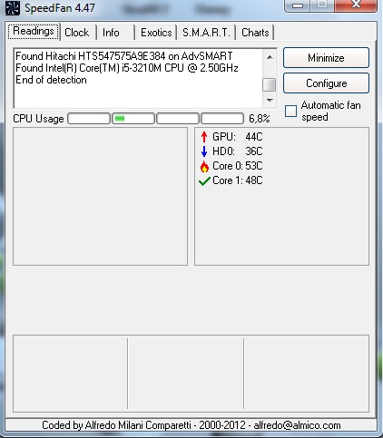Click the second CPU usage bar with green fill
Viewport: 383px width, 438px height.
point(133,119)
